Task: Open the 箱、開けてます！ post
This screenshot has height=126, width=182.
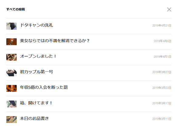Action: [36, 103]
